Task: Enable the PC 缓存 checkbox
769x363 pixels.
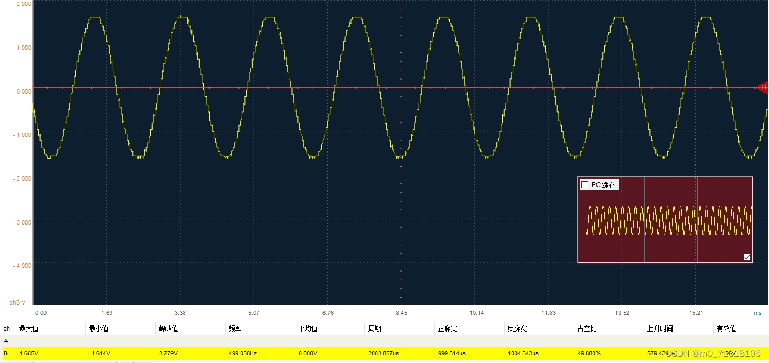Action: point(585,185)
